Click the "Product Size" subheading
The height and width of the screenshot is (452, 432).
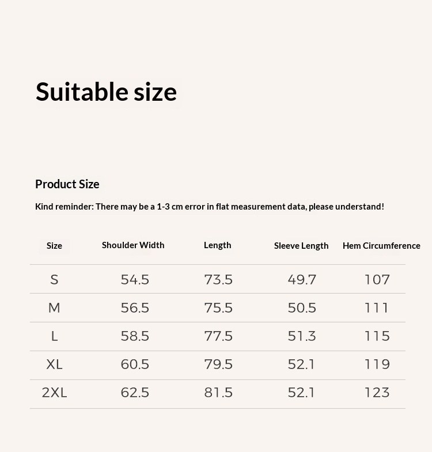click(x=67, y=184)
